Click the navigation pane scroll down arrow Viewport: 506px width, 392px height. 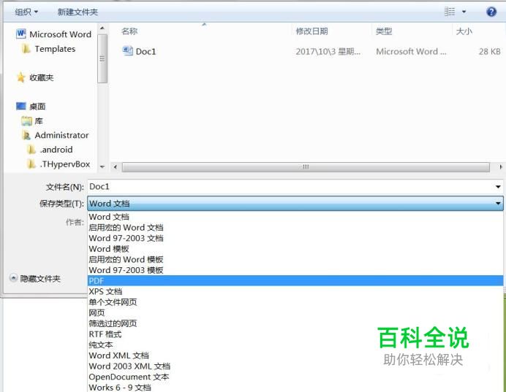click(102, 167)
